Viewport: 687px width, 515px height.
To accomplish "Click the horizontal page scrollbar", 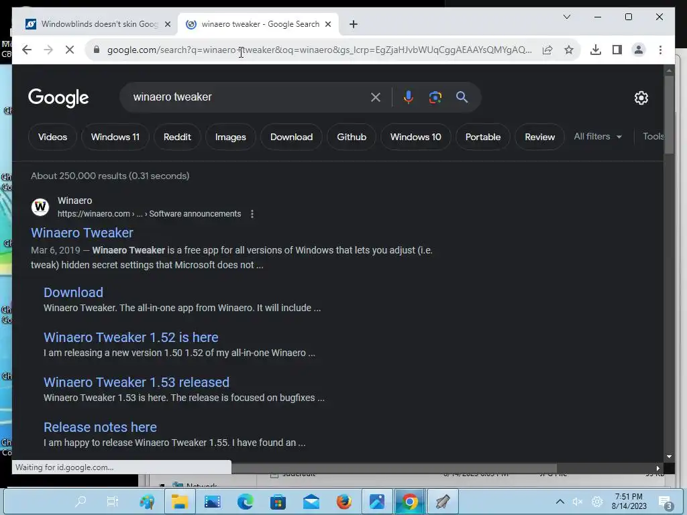I will 394,468.
